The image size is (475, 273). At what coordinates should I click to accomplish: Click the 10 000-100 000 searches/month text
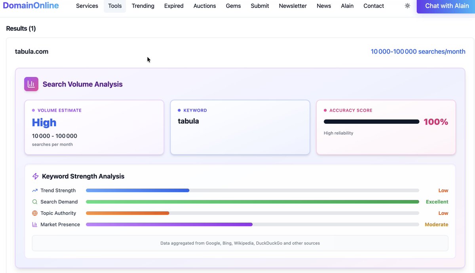pyautogui.click(x=418, y=51)
